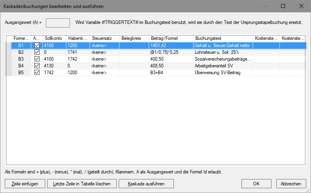311x193 pixels.
Task: Open the Steuersatz cell in row B2
Action: tap(104, 52)
